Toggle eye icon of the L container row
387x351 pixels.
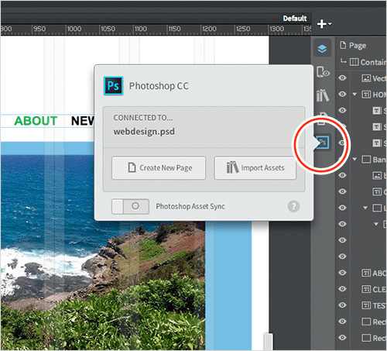click(342, 208)
